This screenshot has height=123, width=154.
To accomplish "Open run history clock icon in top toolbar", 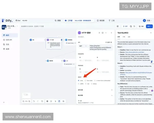I will tap(131, 26).
